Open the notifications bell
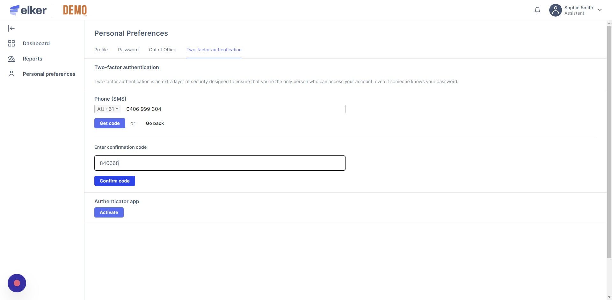 [537, 10]
